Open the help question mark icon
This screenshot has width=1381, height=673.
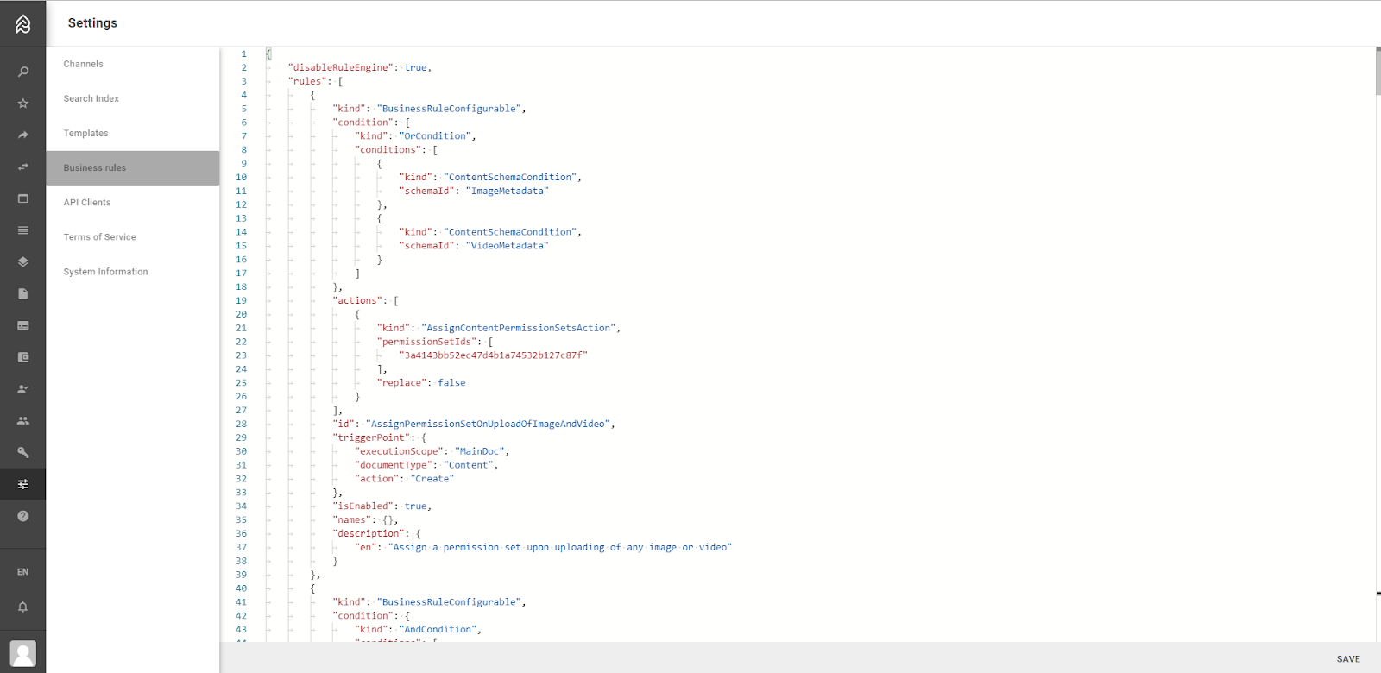[22, 516]
